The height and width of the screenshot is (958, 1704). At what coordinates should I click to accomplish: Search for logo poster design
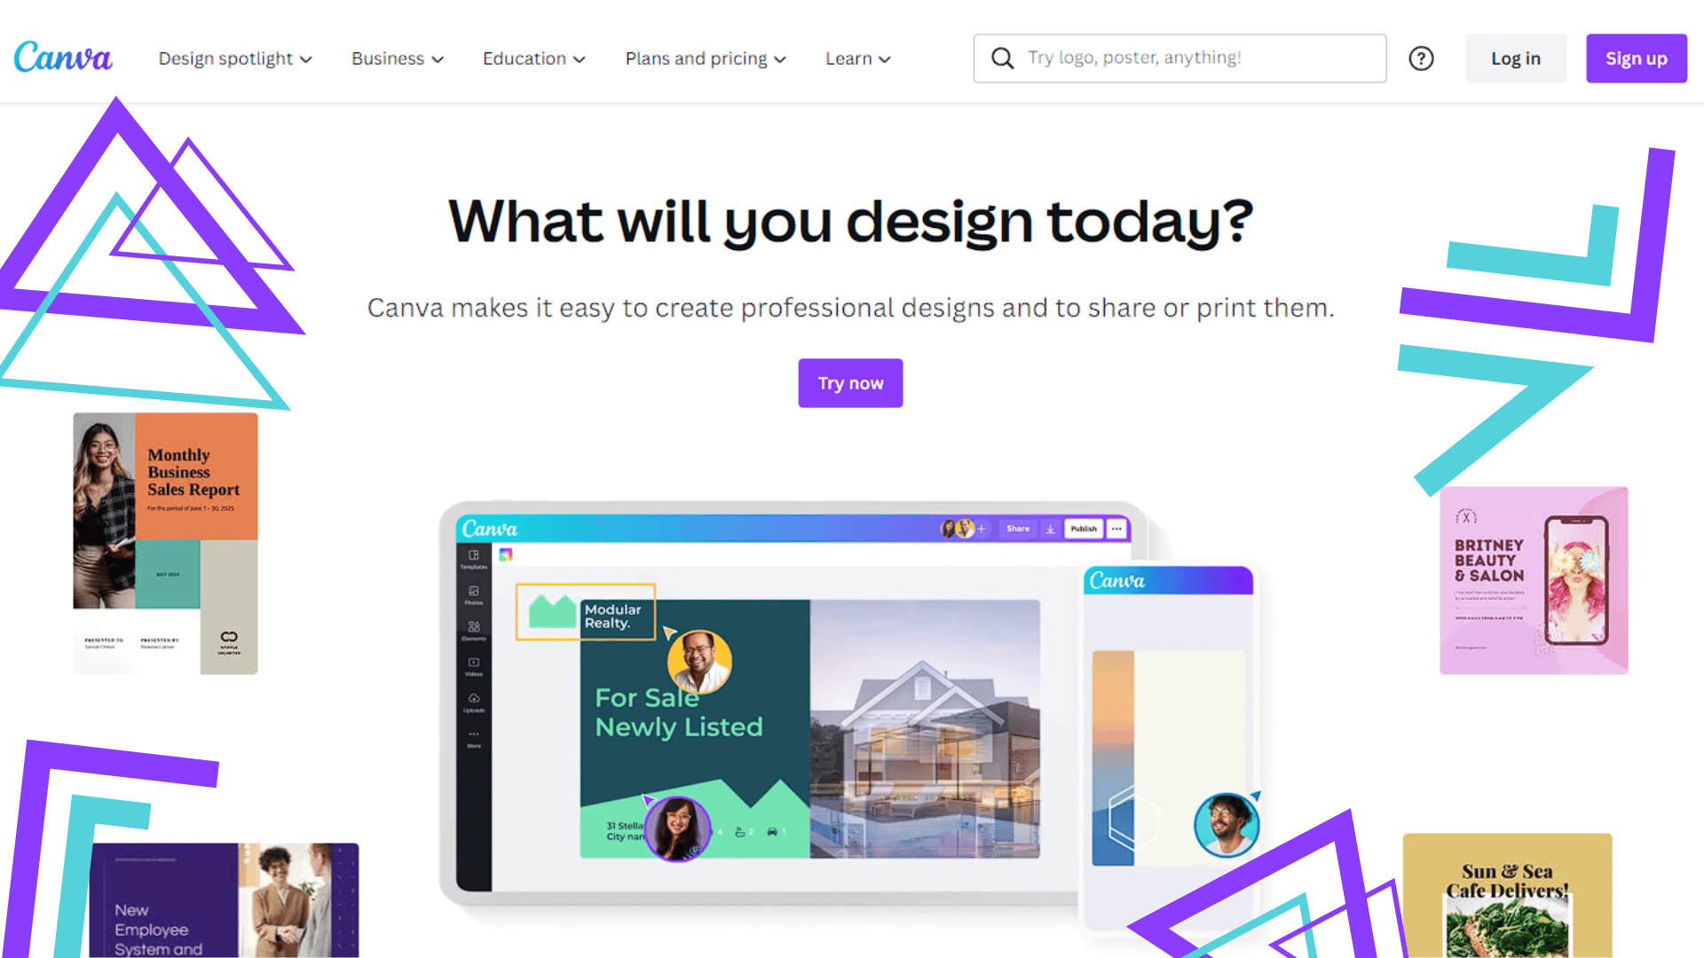click(1179, 58)
